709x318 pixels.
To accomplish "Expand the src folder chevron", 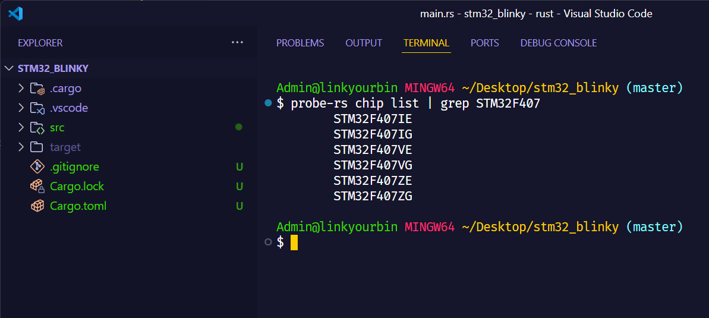I will tap(21, 128).
